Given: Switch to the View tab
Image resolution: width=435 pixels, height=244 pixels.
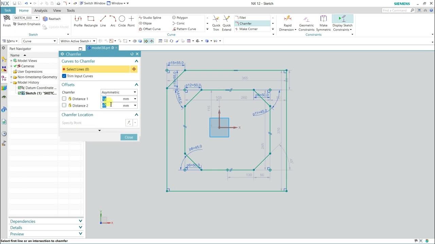Looking at the screenshot, I should point(57,11).
